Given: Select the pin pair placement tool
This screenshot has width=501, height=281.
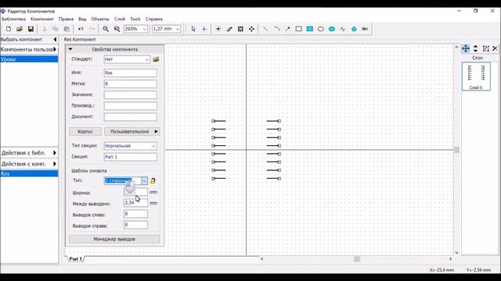Looking at the screenshot, I should click(229, 29).
